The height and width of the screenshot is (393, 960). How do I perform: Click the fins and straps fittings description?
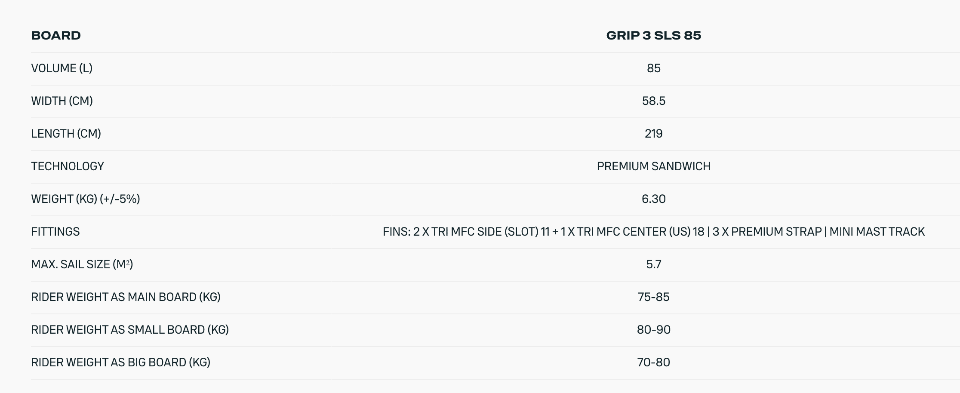click(653, 232)
